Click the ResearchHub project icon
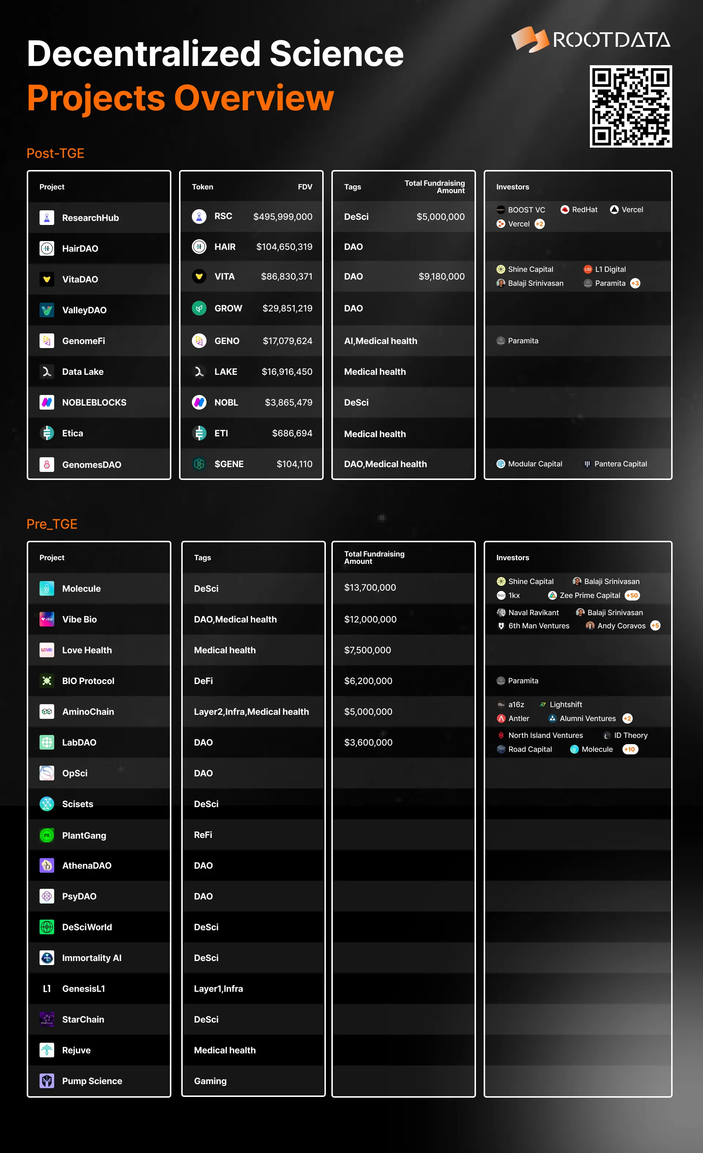 tap(47, 218)
